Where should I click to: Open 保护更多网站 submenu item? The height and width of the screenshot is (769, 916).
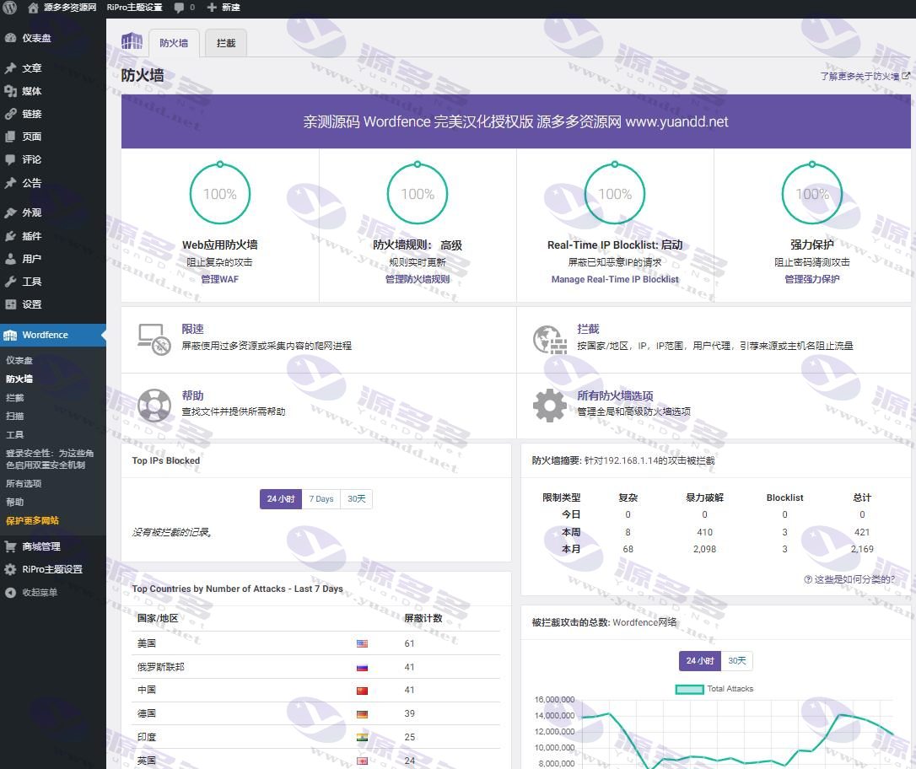[32, 521]
